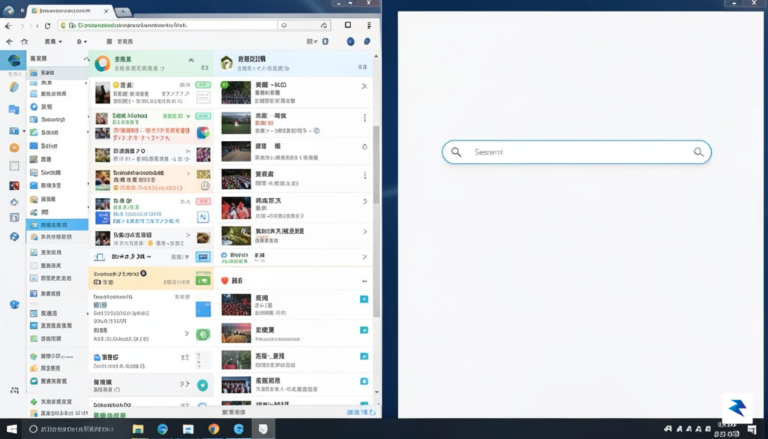Screen dimensions: 768x439
Task: Open the blue folder icon in the left strip
Action: (x=13, y=110)
